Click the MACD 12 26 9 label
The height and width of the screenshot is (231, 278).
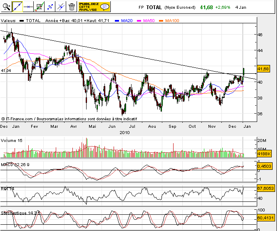pos(15,165)
